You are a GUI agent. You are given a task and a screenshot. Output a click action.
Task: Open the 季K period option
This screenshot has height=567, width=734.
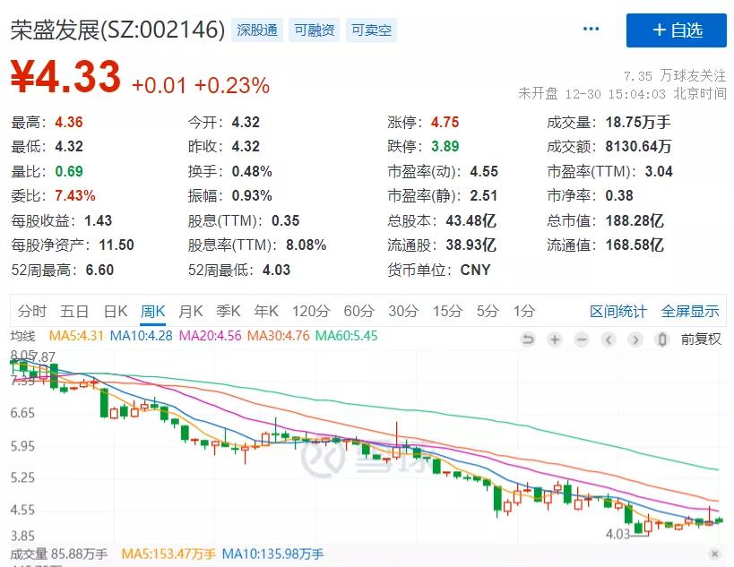pyautogui.click(x=229, y=311)
